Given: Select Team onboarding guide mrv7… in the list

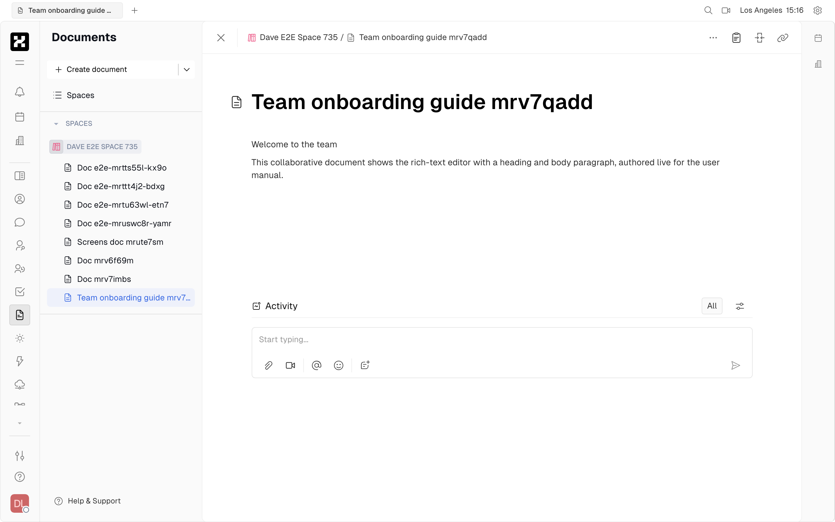Looking at the screenshot, I should click(x=121, y=298).
